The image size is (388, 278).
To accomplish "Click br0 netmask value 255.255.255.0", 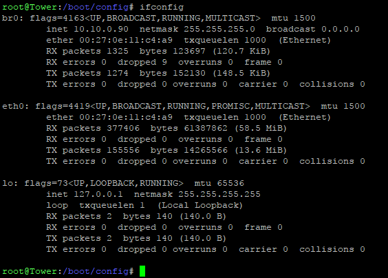I will click(x=219, y=29).
